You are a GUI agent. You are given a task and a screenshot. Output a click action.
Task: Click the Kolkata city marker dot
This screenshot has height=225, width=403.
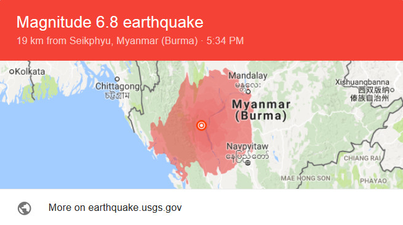[x=12, y=72]
